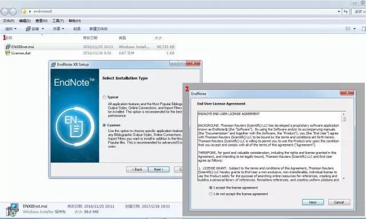
Task: Open the view options dropdown arrow
Action: point(355,29)
